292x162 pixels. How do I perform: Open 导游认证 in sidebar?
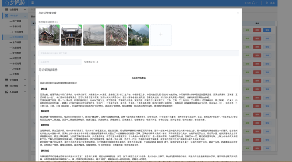coord(16,26)
